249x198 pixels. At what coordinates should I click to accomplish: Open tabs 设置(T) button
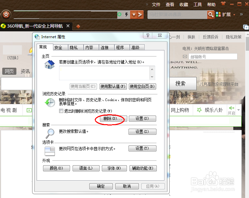click(x=142, y=148)
